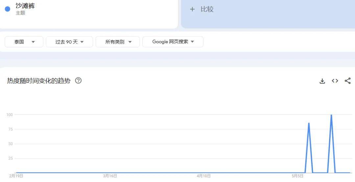355x182 pixels.
Task: Open the Google 网页搜索 type dropdown
Action: pyautogui.click(x=173, y=42)
